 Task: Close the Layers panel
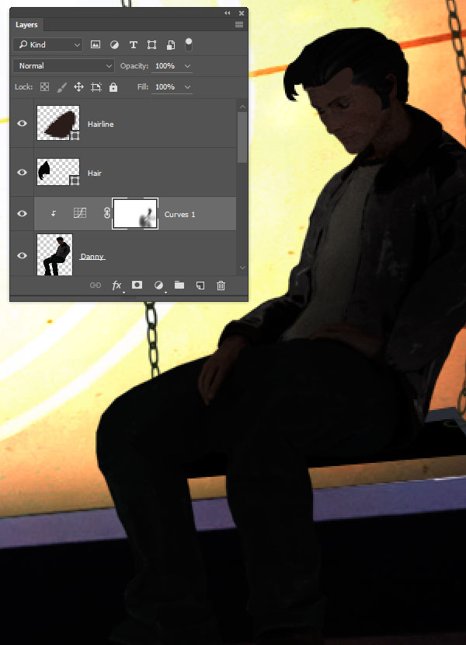pyautogui.click(x=242, y=13)
